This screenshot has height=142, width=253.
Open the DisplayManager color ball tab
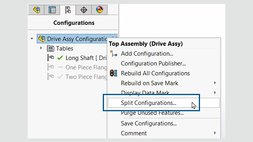(x=99, y=10)
